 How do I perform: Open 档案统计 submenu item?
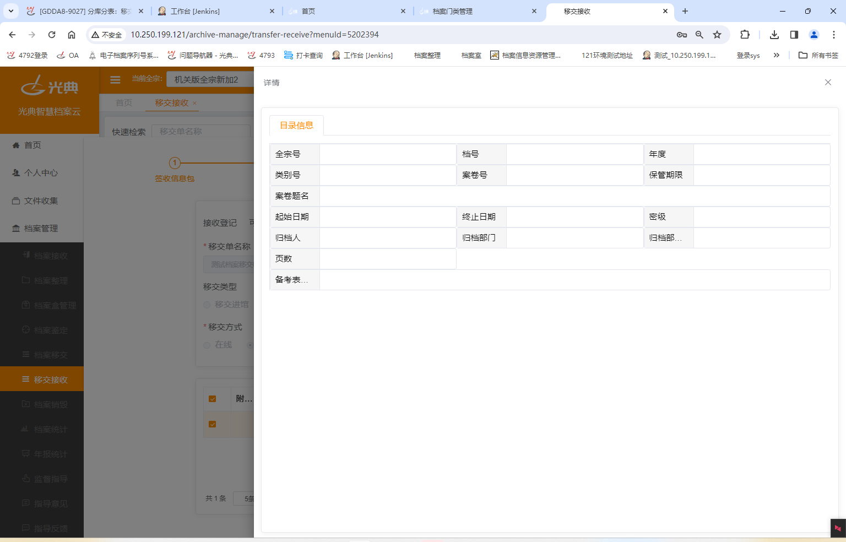[51, 430]
